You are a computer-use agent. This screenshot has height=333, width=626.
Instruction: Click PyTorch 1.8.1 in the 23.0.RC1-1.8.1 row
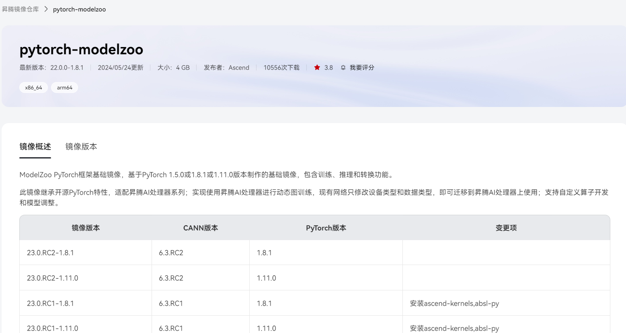(264, 304)
